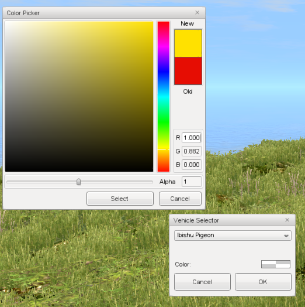The width and height of the screenshot is (305, 307).
Task: Click the B value input field
Action: click(192, 165)
